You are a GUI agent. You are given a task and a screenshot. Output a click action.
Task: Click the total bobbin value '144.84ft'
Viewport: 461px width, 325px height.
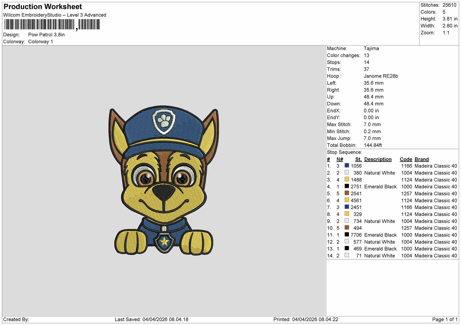click(x=373, y=145)
